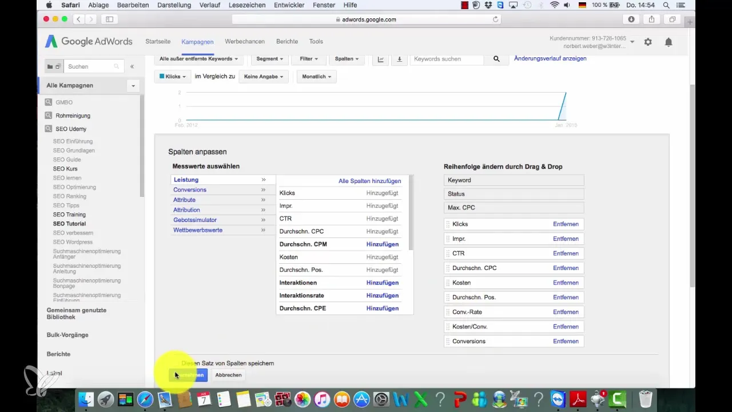Click Safari's sidebar toggle icon
This screenshot has width=732, height=412.
pos(109,19)
